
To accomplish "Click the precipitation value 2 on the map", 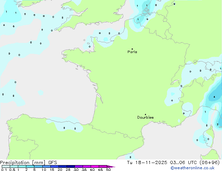I will point(217,125).
